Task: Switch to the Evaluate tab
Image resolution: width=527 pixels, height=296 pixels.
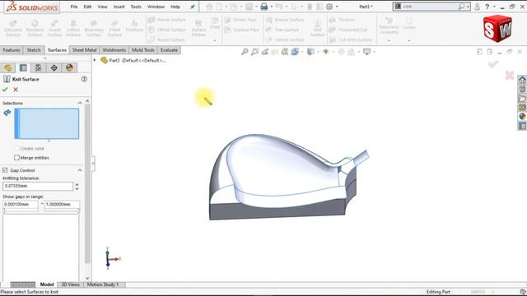Action: [169, 50]
